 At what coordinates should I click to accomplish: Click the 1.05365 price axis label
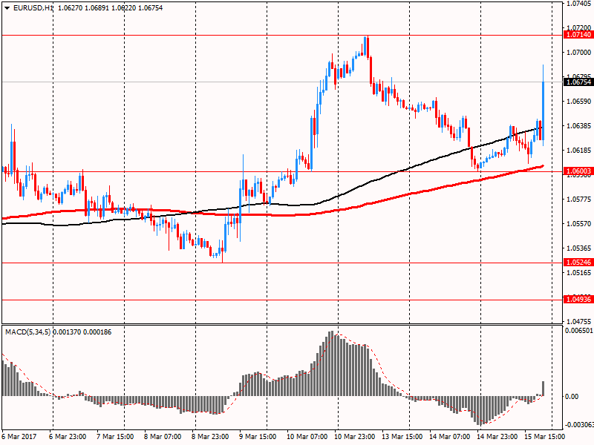pyautogui.click(x=579, y=248)
